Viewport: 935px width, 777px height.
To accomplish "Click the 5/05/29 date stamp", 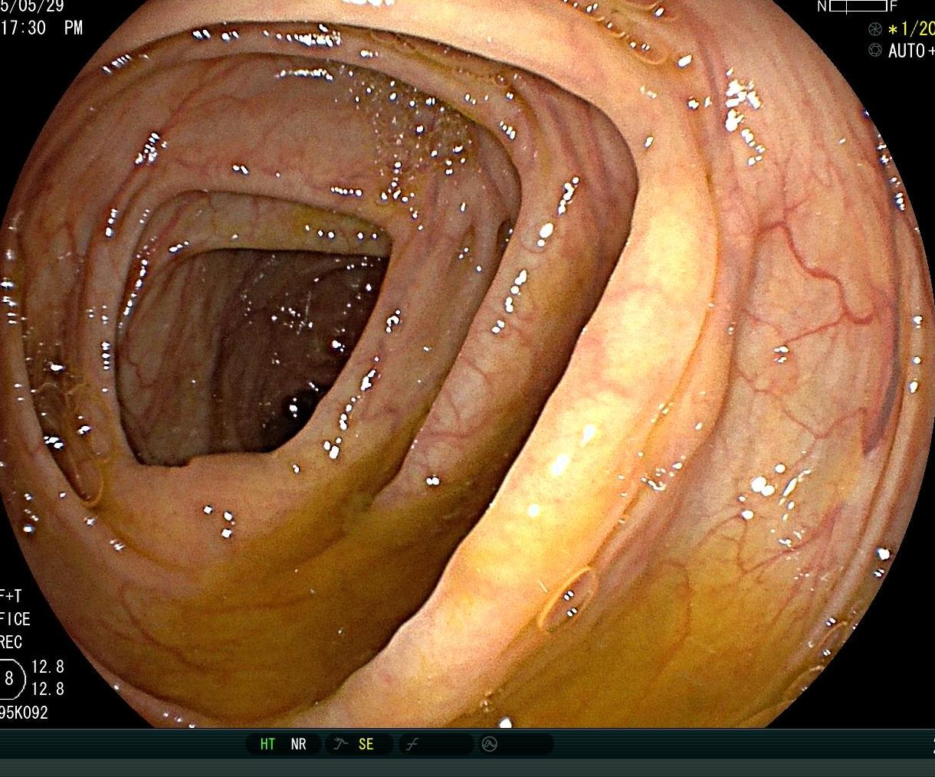I will point(32,6).
